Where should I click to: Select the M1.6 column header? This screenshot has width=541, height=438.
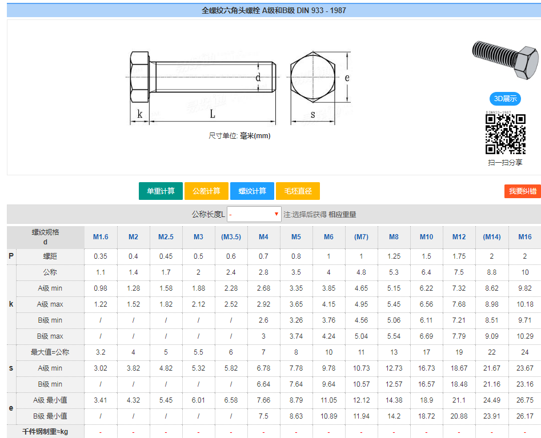pyautogui.click(x=101, y=236)
